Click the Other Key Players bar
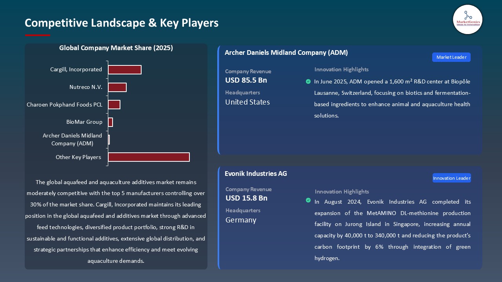The image size is (502, 282). pyautogui.click(x=149, y=157)
